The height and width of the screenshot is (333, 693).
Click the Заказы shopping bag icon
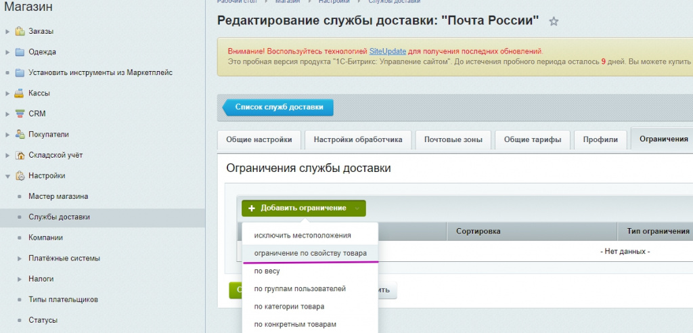click(x=20, y=31)
